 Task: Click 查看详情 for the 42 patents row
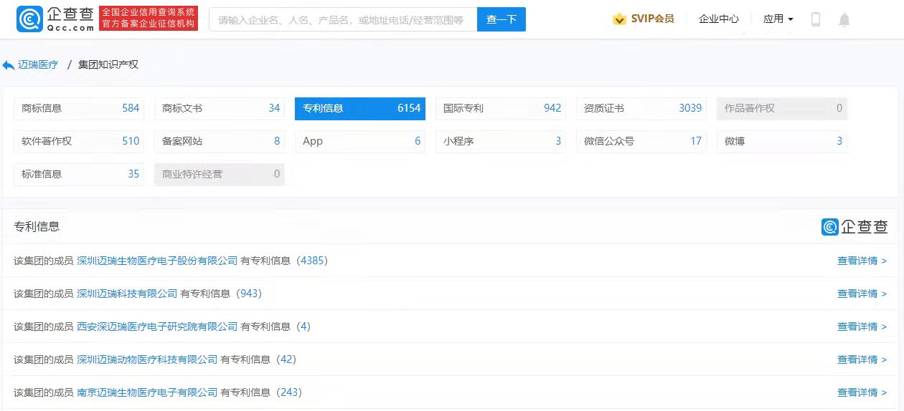click(862, 359)
